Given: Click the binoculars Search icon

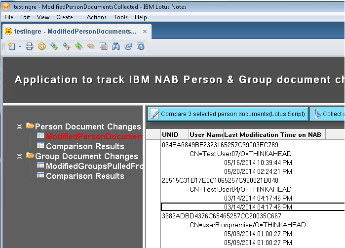Looking at the screenshot, I should [x=115, y=46].
